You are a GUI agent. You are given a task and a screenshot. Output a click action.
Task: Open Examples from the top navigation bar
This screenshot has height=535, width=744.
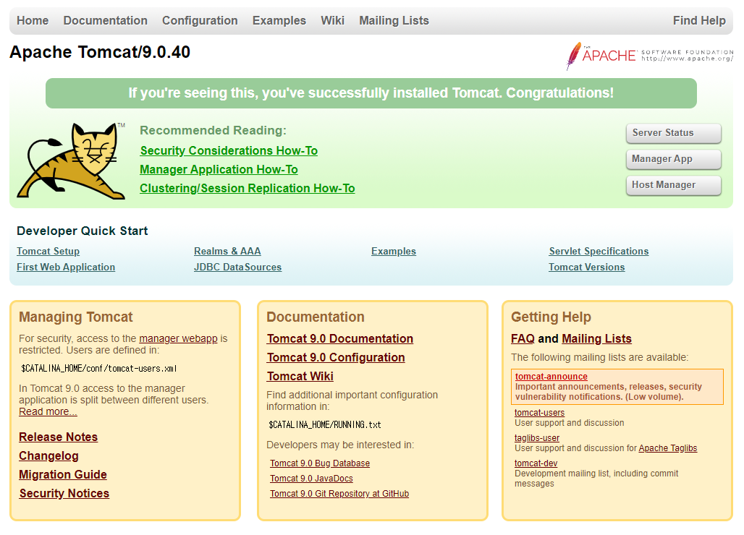(279, 20)
